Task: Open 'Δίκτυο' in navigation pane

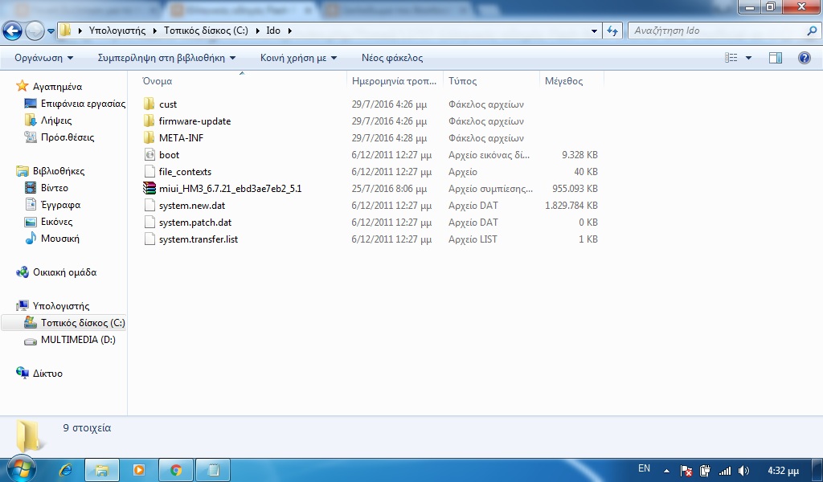Action: coord(47,374)
